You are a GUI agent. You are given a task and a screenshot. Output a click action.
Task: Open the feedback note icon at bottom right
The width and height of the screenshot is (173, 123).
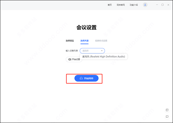click(x=167, y=110)
